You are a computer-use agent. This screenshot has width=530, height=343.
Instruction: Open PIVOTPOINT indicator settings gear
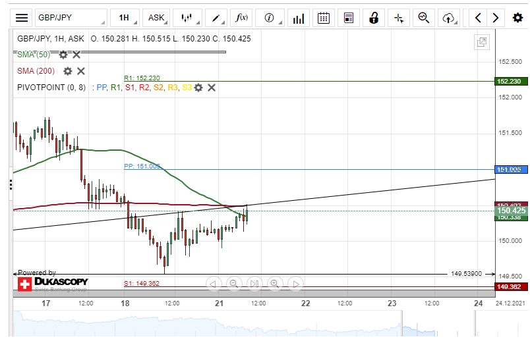tap(199, 88)
